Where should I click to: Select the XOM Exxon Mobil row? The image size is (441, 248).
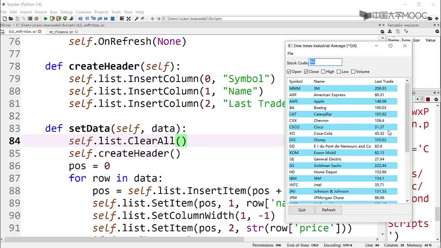click(x=343, y=153)
